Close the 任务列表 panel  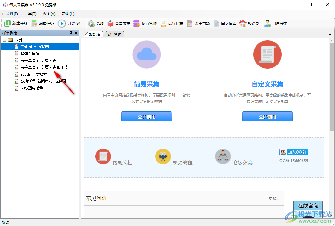(76, 33)
